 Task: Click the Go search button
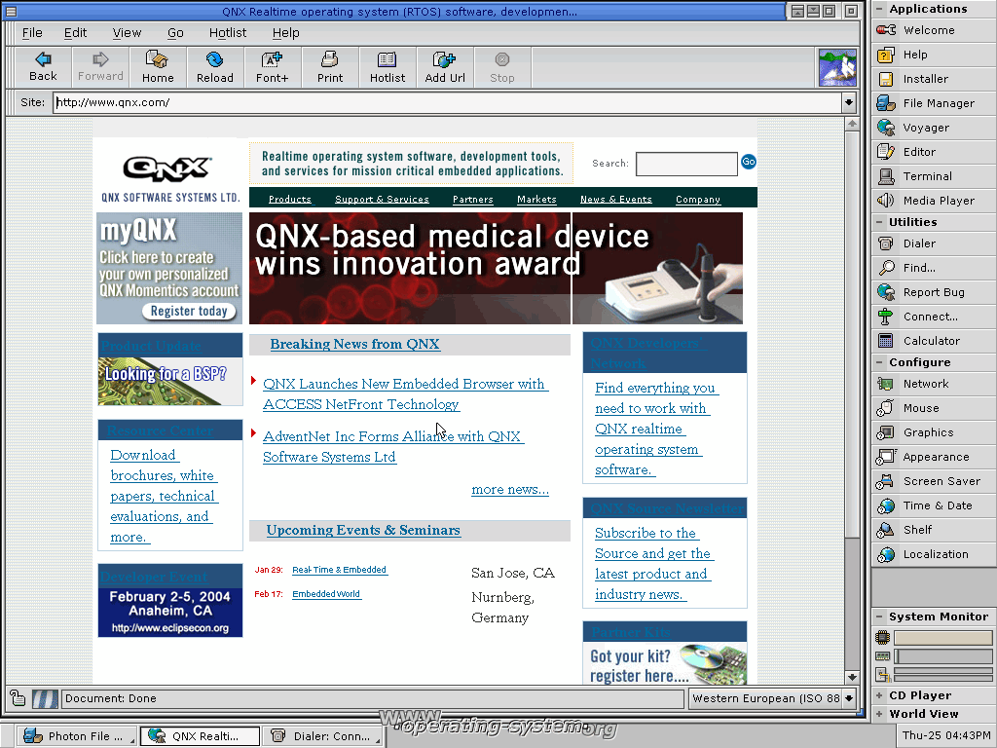749,162
